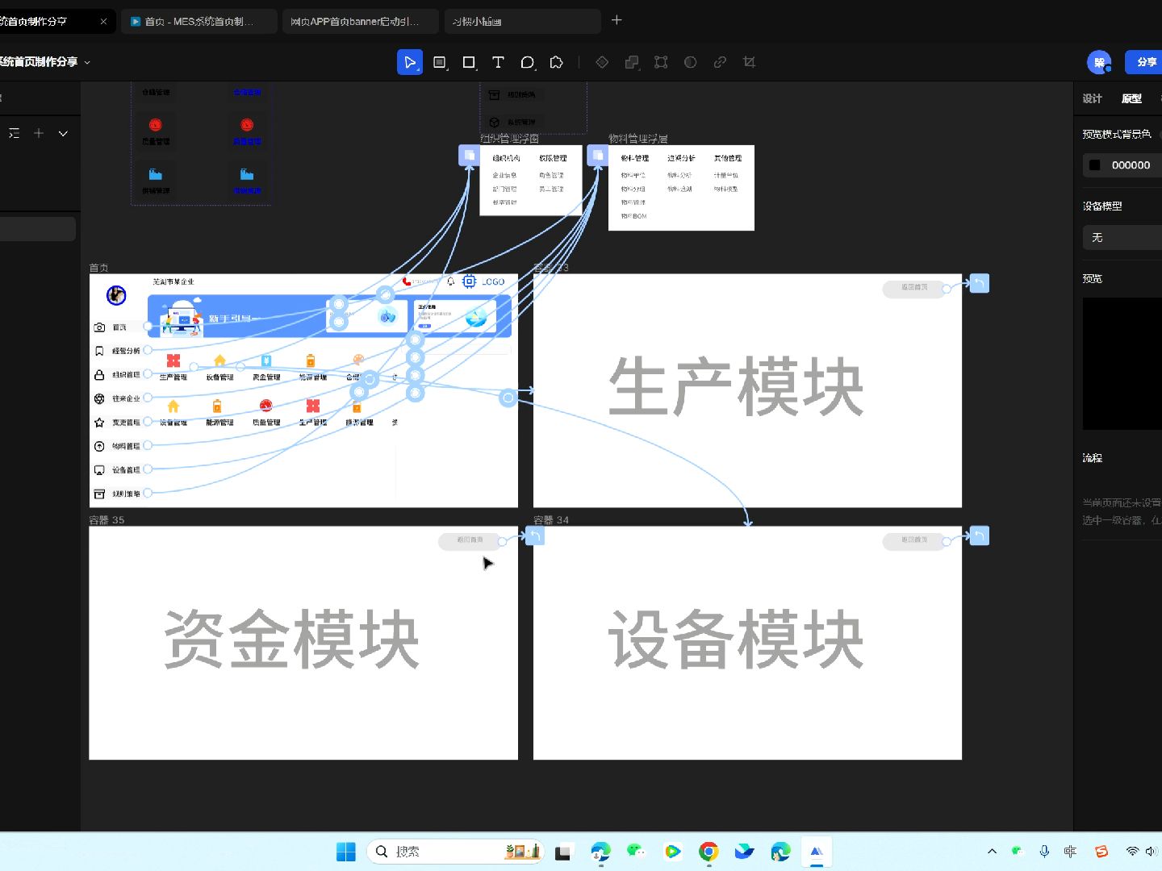Click the mask half-circle icon
This screenshot has width=1162, height=871.
point(691,62)
